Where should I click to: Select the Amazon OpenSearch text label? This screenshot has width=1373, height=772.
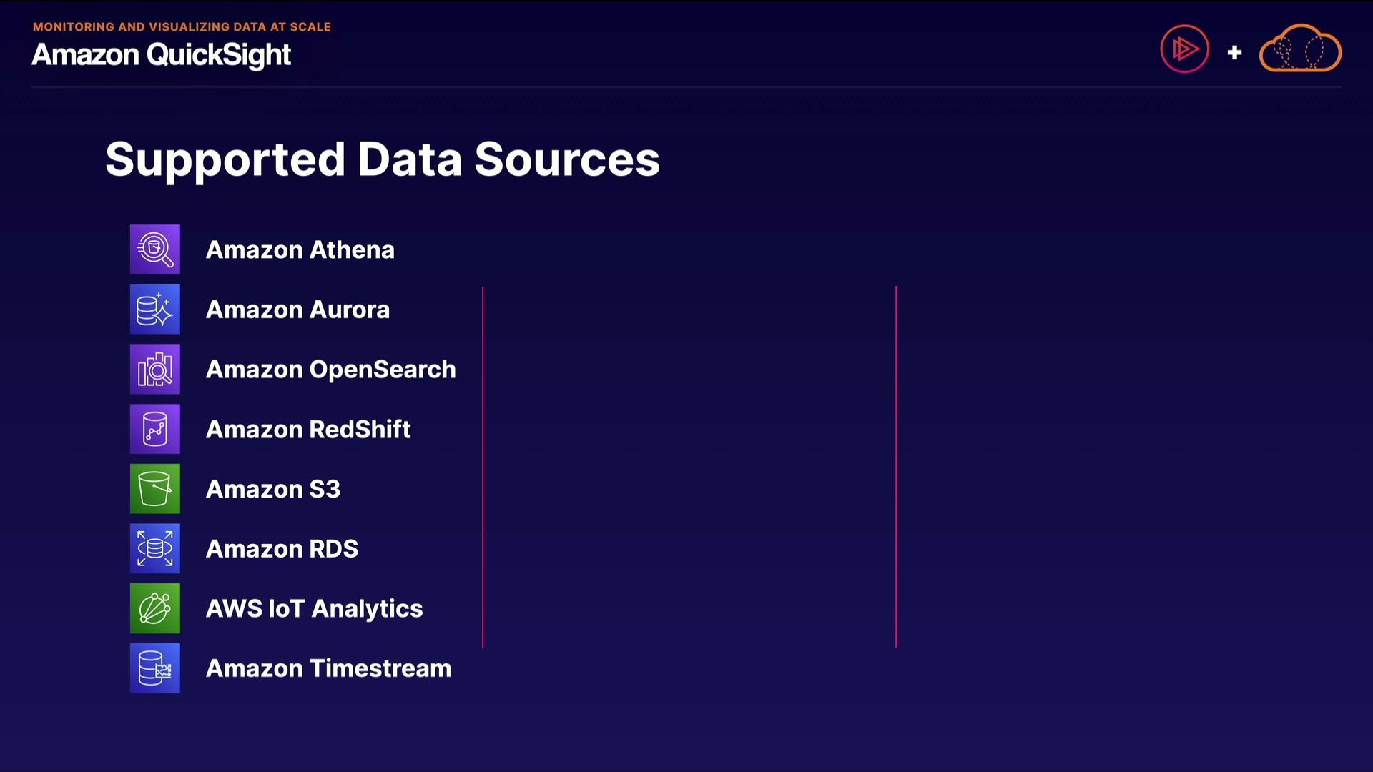(330, 370)
